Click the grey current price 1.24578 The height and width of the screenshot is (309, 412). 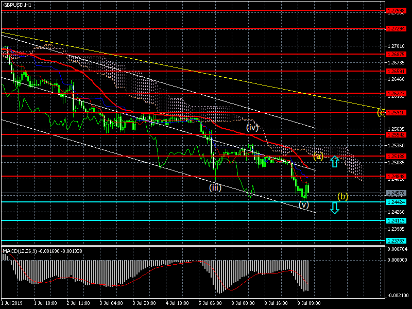[396, 193]
